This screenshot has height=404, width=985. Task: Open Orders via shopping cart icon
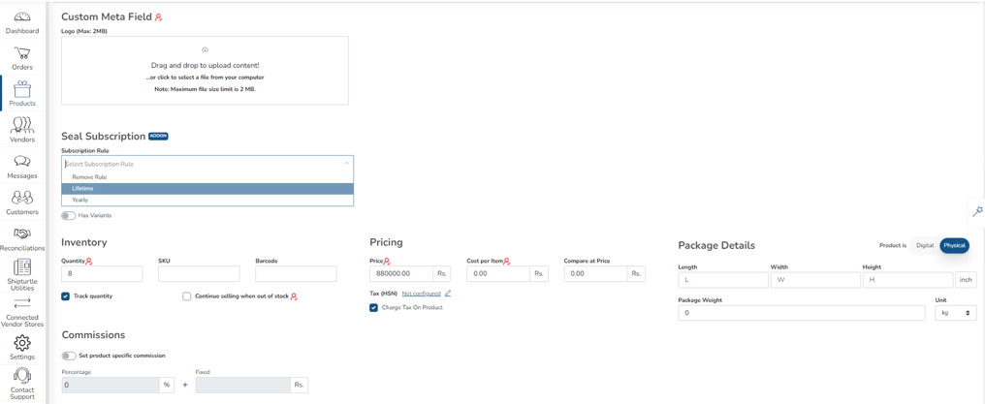(x=22, y=52)
